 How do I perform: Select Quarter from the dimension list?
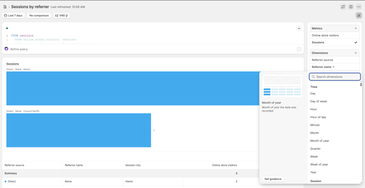(315, 149)
